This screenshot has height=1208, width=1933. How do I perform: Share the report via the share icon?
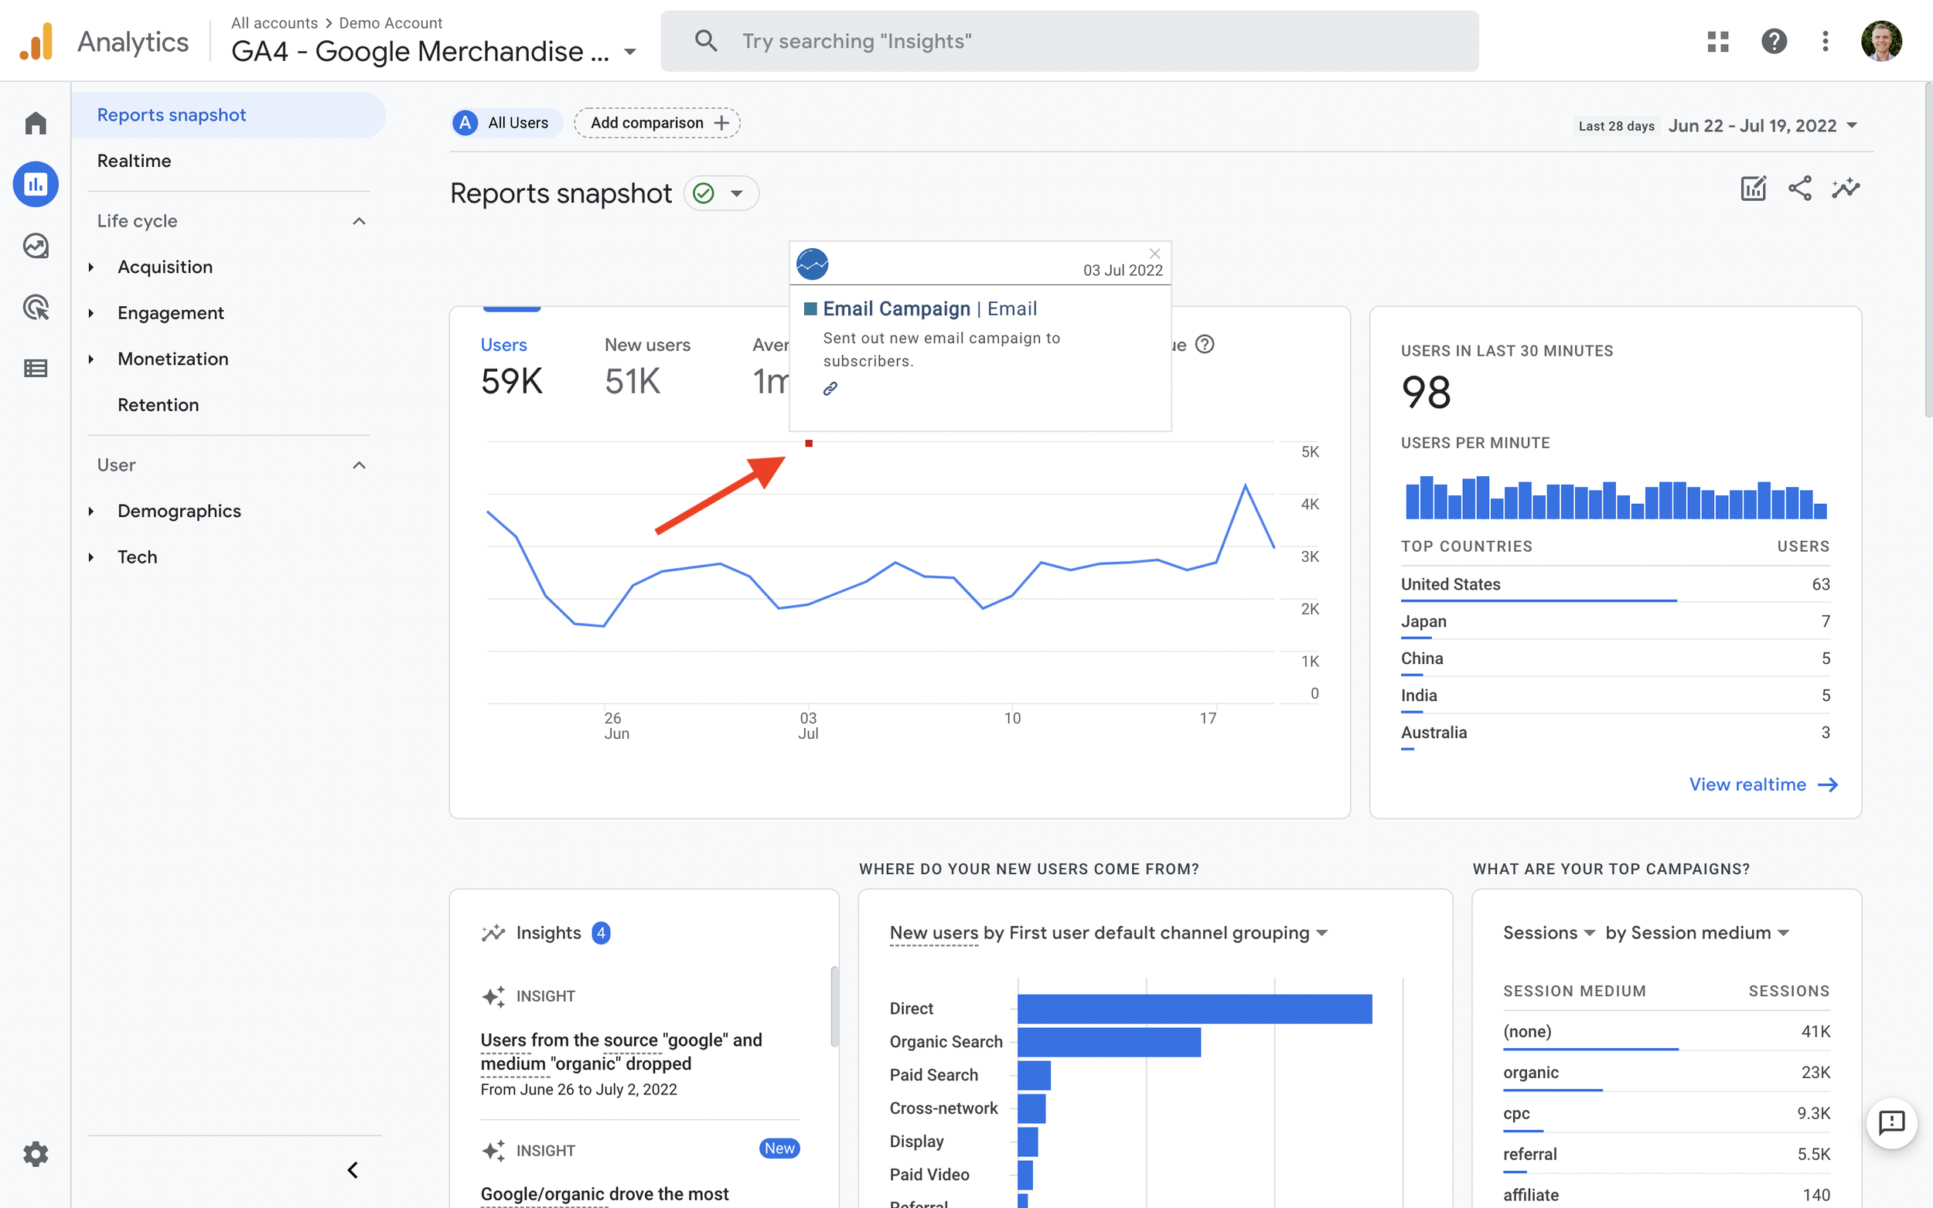(1799, 189)
